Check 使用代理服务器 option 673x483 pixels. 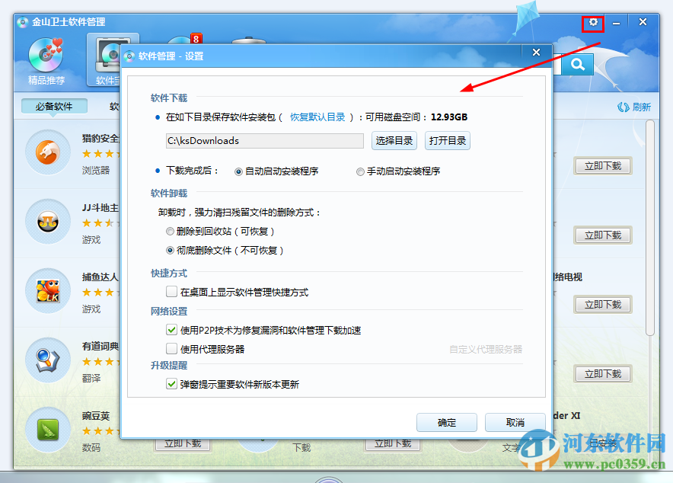tap(172, 348)
